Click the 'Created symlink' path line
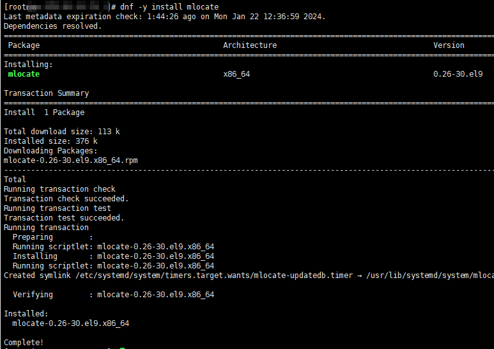Image resolution: width=494 pixels, height=349 pixels. tap(249, 275)
